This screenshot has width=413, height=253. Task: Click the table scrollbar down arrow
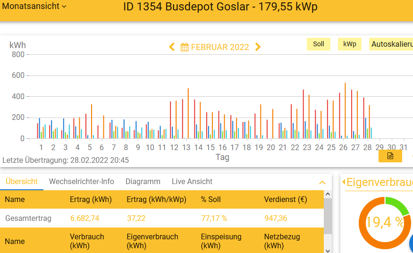click(328, 251)
